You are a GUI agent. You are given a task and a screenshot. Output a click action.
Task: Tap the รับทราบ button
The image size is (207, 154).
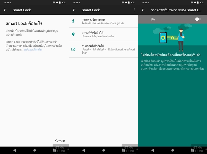[x=60, y=141]
